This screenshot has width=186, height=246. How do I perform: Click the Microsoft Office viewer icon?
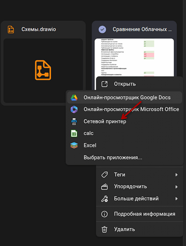point(74,109)
